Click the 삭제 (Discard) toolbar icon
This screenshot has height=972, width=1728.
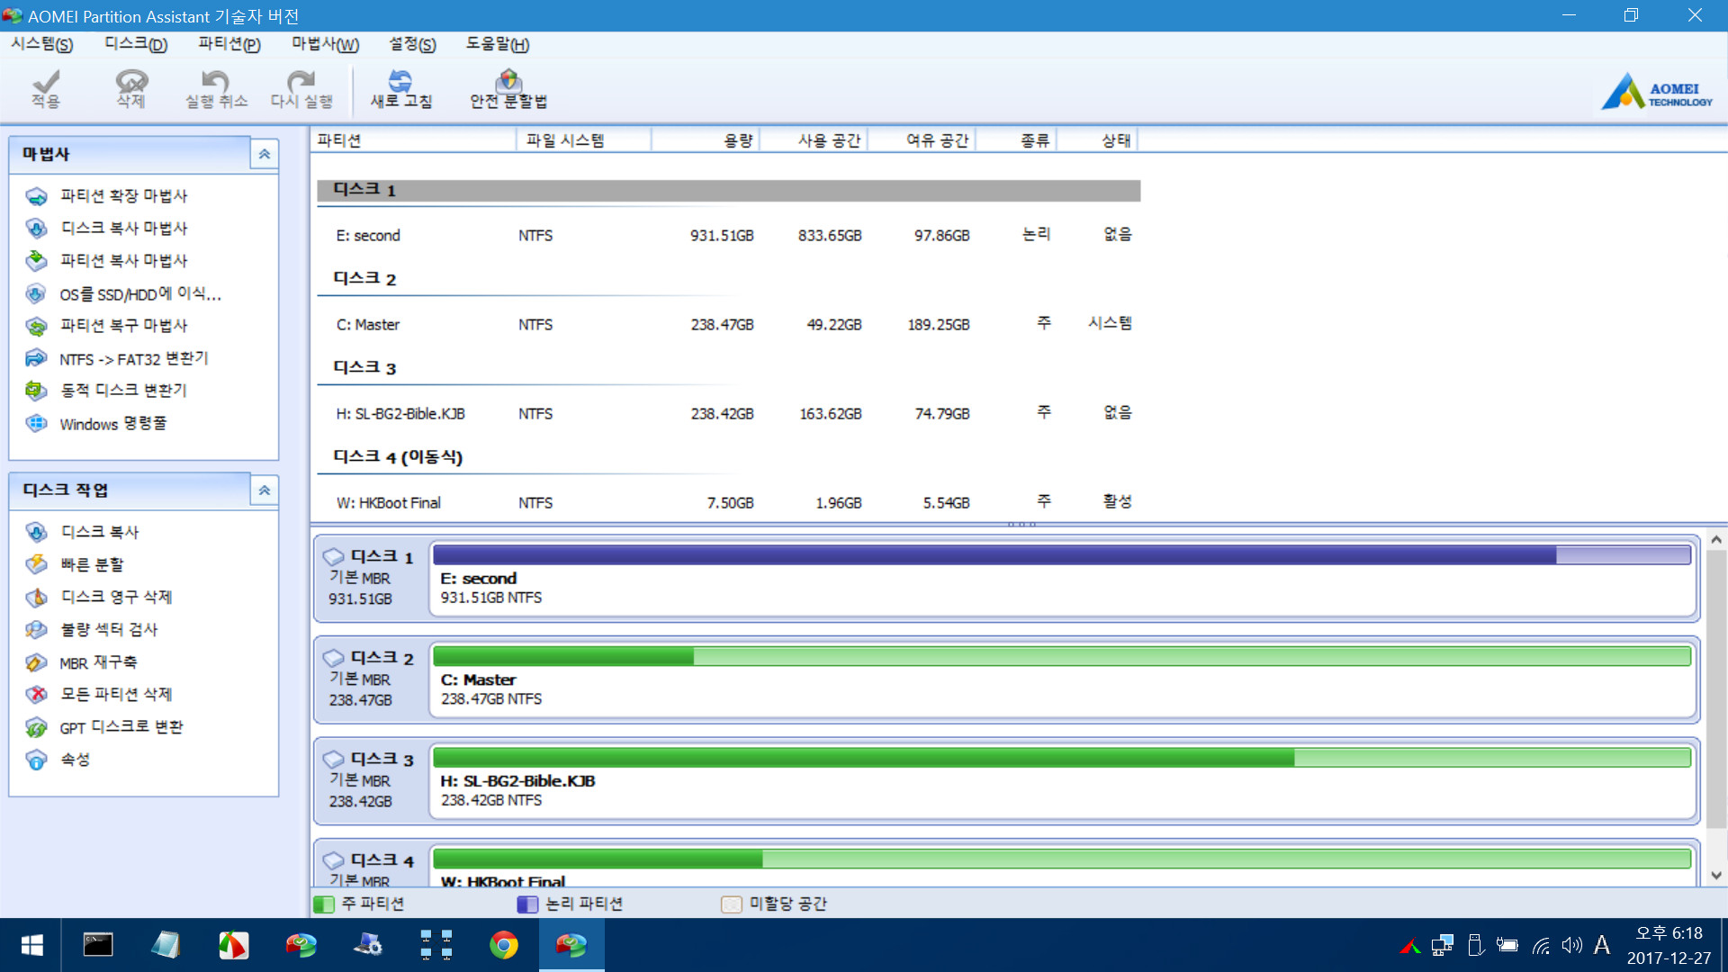tap(131, 81)
